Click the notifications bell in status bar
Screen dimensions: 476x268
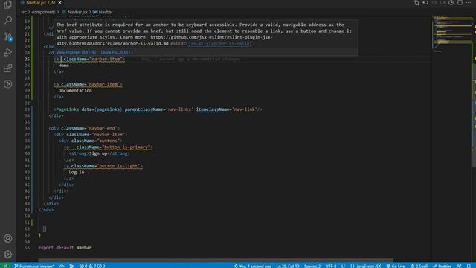(x=469, y=266)
